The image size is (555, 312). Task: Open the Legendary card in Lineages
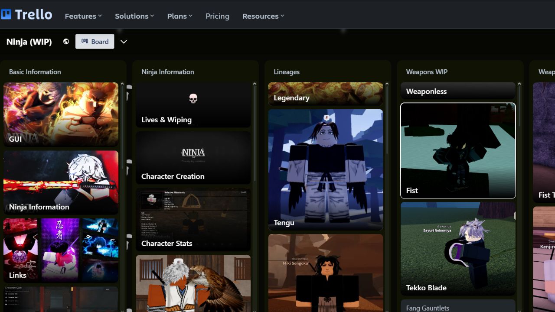point(325,94)
